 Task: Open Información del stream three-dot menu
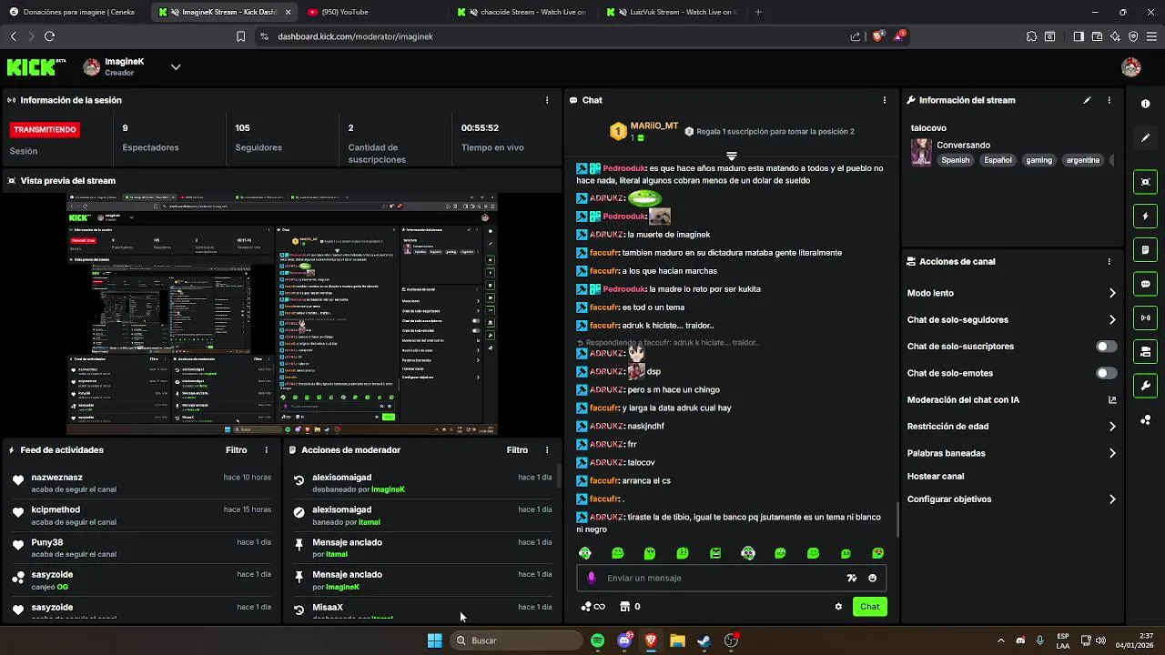point(1109,100)
